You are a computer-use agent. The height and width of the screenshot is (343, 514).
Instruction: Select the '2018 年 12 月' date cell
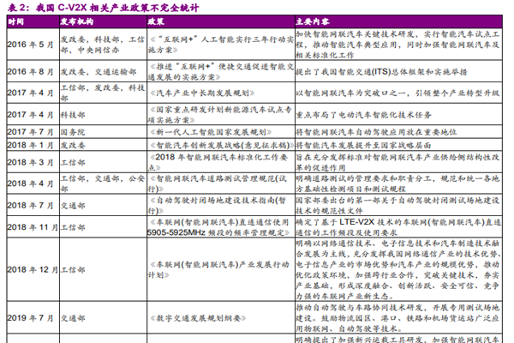tap(33, 269)
